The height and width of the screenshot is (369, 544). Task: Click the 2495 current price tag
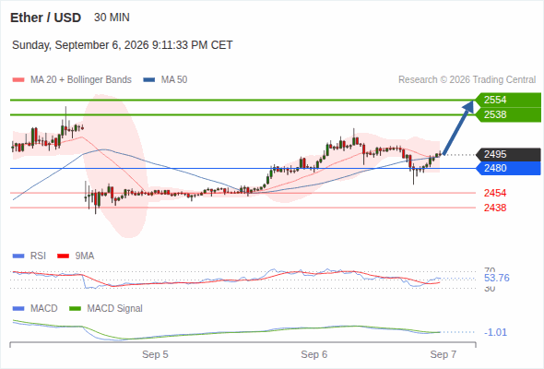point(508,154)
